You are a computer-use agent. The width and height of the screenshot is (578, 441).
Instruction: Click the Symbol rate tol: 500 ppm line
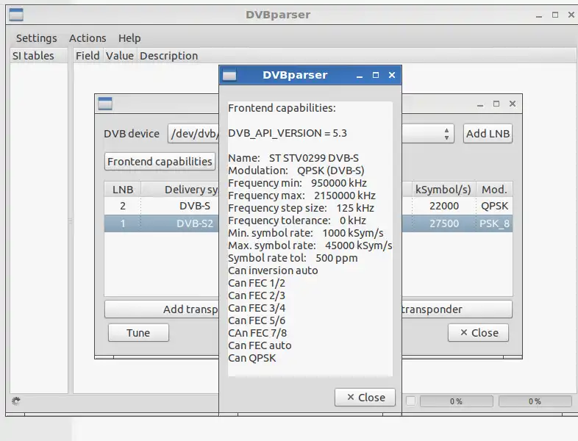coord(293,258)
